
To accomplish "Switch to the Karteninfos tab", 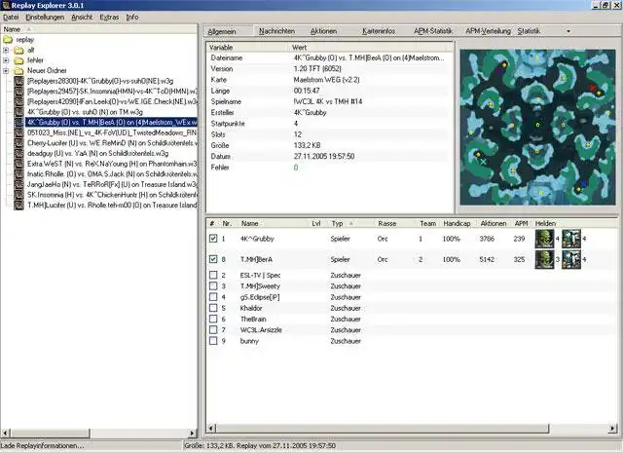I will (x=379, y=31).
